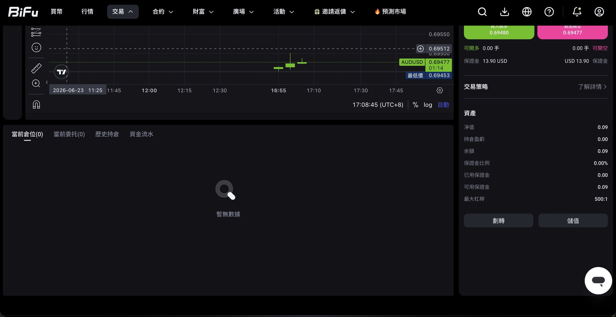
Task: Toggle percent scale on chart
Action: pos(415,105)
